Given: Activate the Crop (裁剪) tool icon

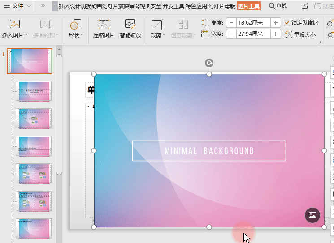Looking at the screenshot, I should tap(157, 24).
